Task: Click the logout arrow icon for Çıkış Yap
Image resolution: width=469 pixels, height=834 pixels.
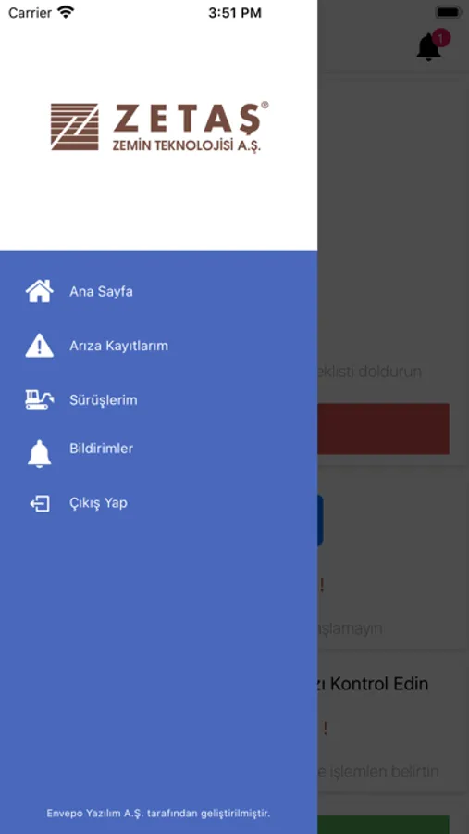Action: click(x=40, y=503)
